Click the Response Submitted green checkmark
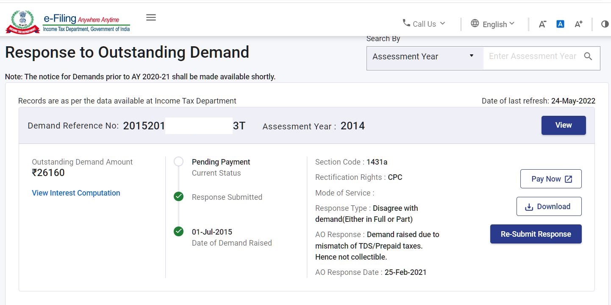 [179, 196]
